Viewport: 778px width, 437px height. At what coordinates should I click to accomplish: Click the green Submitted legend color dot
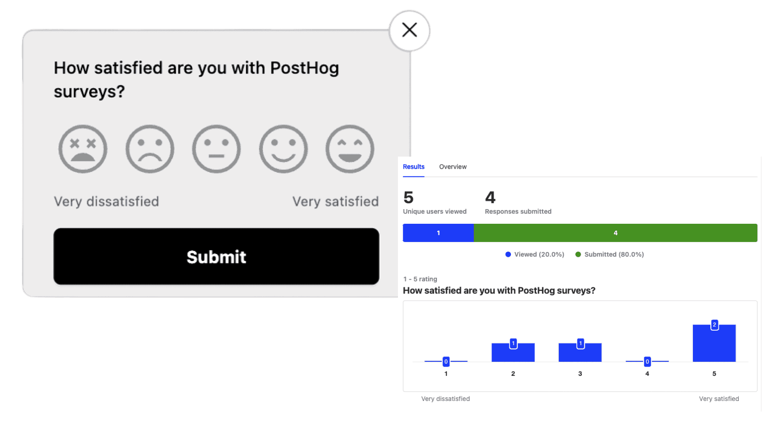[578, 255]
